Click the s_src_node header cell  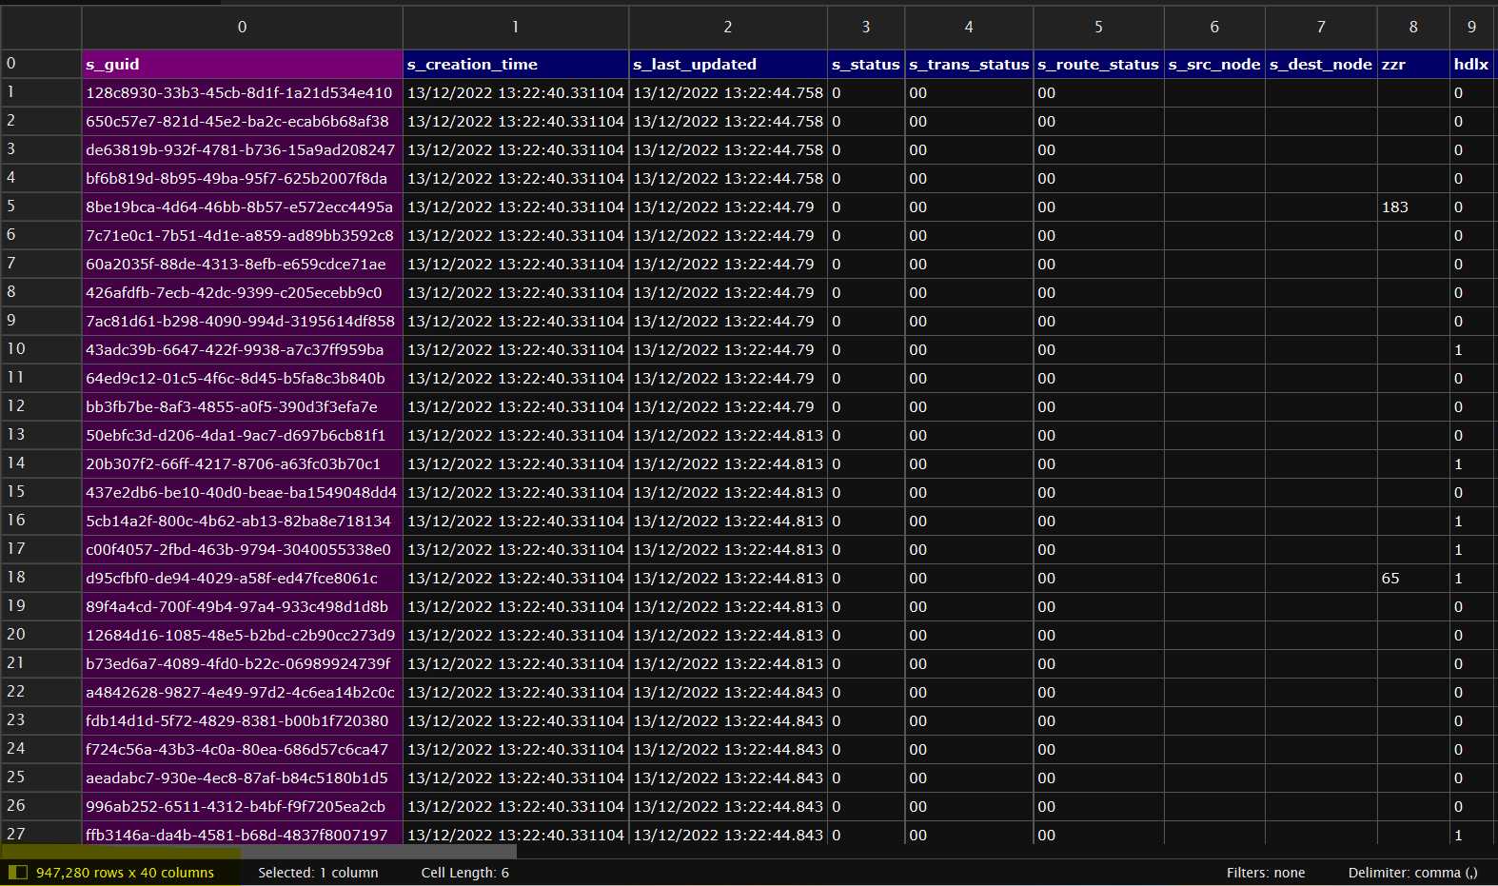point(1214,64)
